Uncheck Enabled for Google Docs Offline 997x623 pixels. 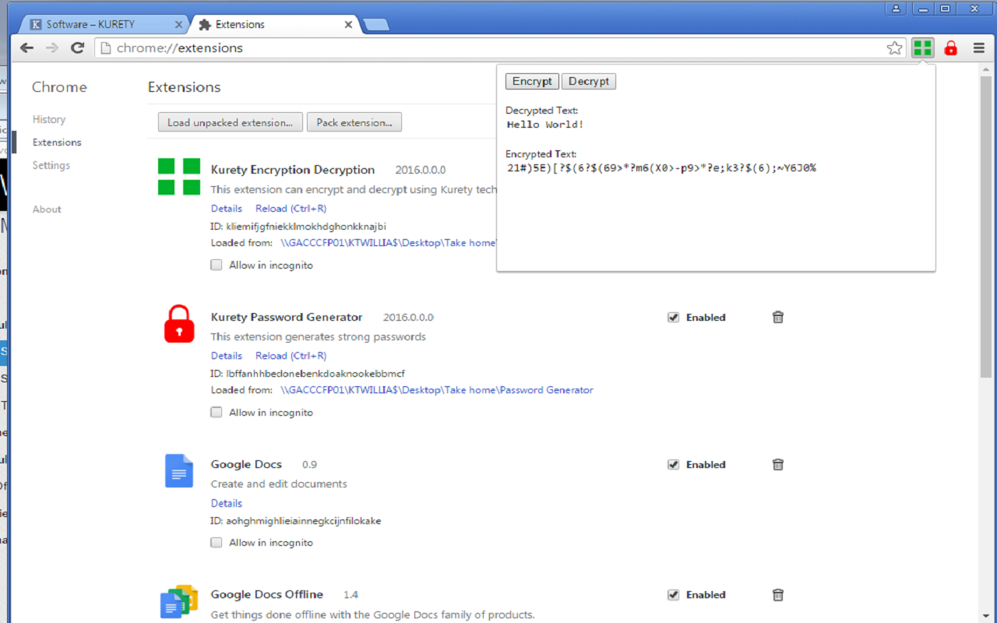point(674,594)
